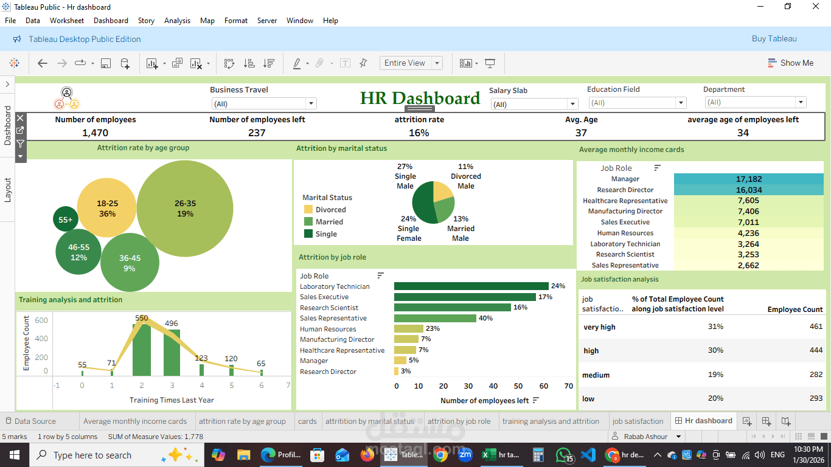831x467 pixels.
Task: Click the New Story icon in tab bar
Action: pos(786,421)
